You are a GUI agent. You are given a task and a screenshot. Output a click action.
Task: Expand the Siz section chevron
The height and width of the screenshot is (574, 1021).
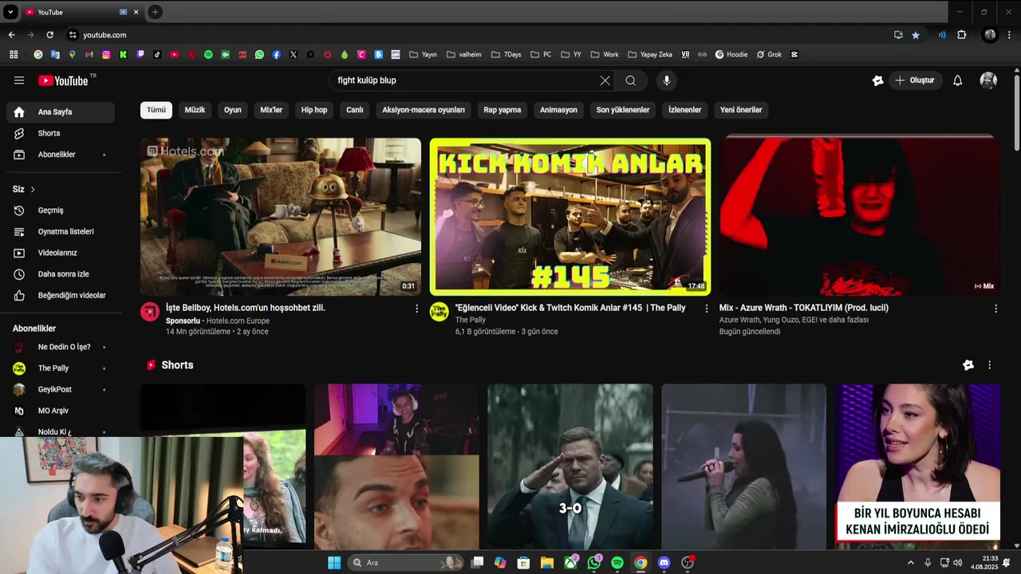pos(33,190)
